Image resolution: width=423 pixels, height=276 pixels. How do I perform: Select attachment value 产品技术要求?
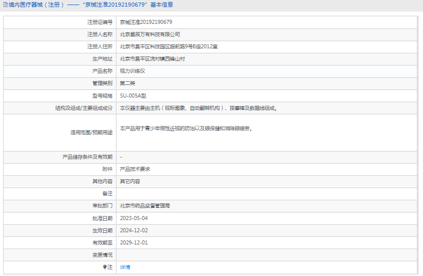(135, 169)
